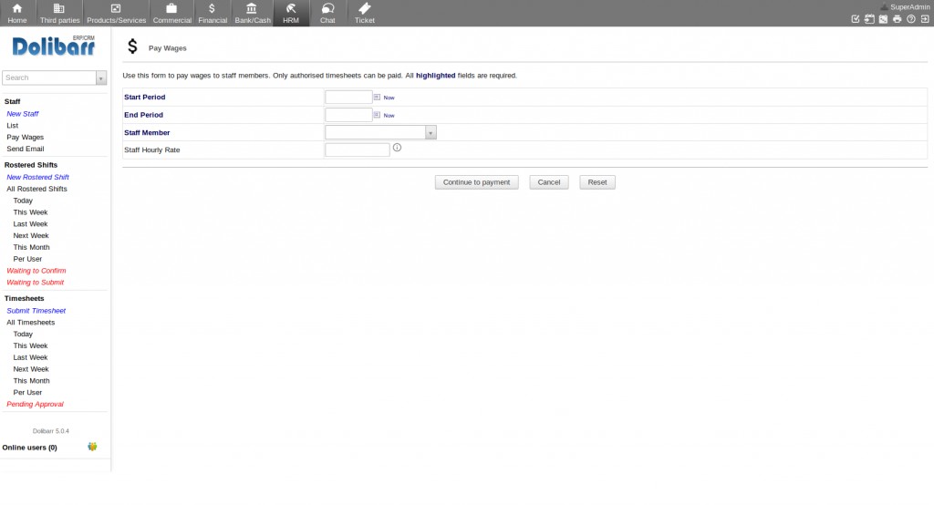
Task: Click into the sidebar Search field
Action: pyautogui.click(x=49, y=78)
